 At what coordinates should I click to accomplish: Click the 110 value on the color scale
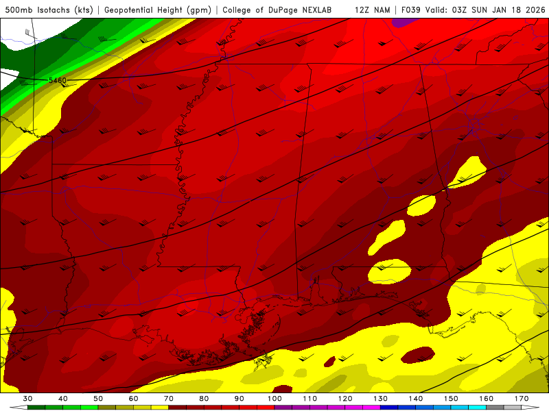pyautogui.click(x=310, y=399)
